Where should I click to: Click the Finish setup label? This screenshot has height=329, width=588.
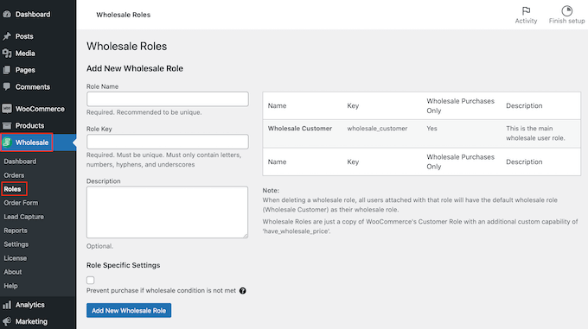coord(566,21)
